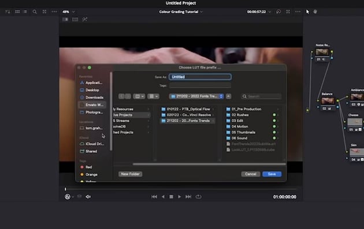Select iCloud Drive in the sidebar
The image size is (364, 229).
click(92, 144)
